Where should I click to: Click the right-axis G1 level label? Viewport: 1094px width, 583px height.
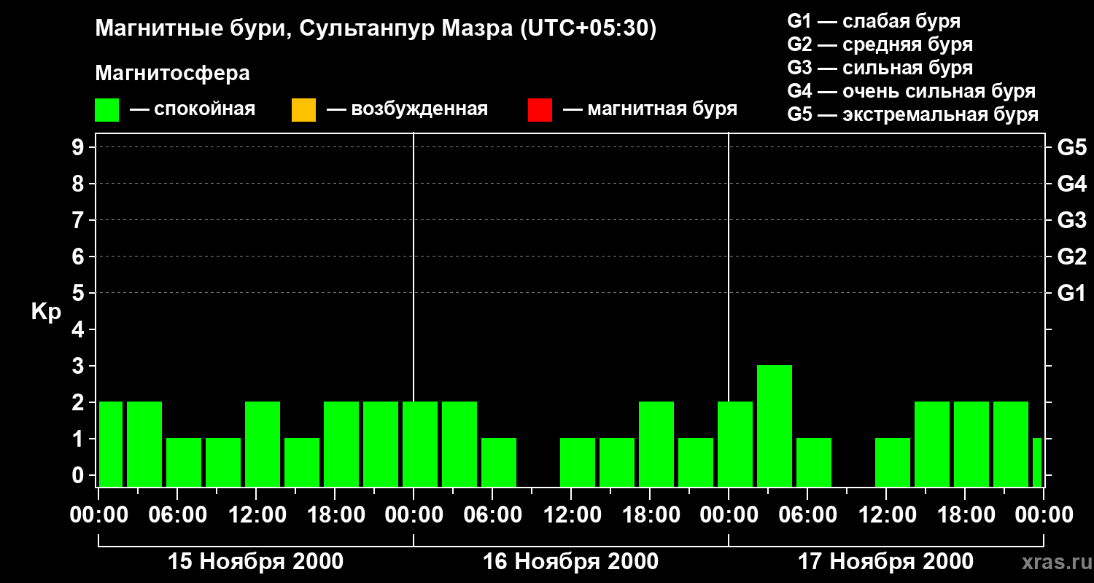[1072, 293]
